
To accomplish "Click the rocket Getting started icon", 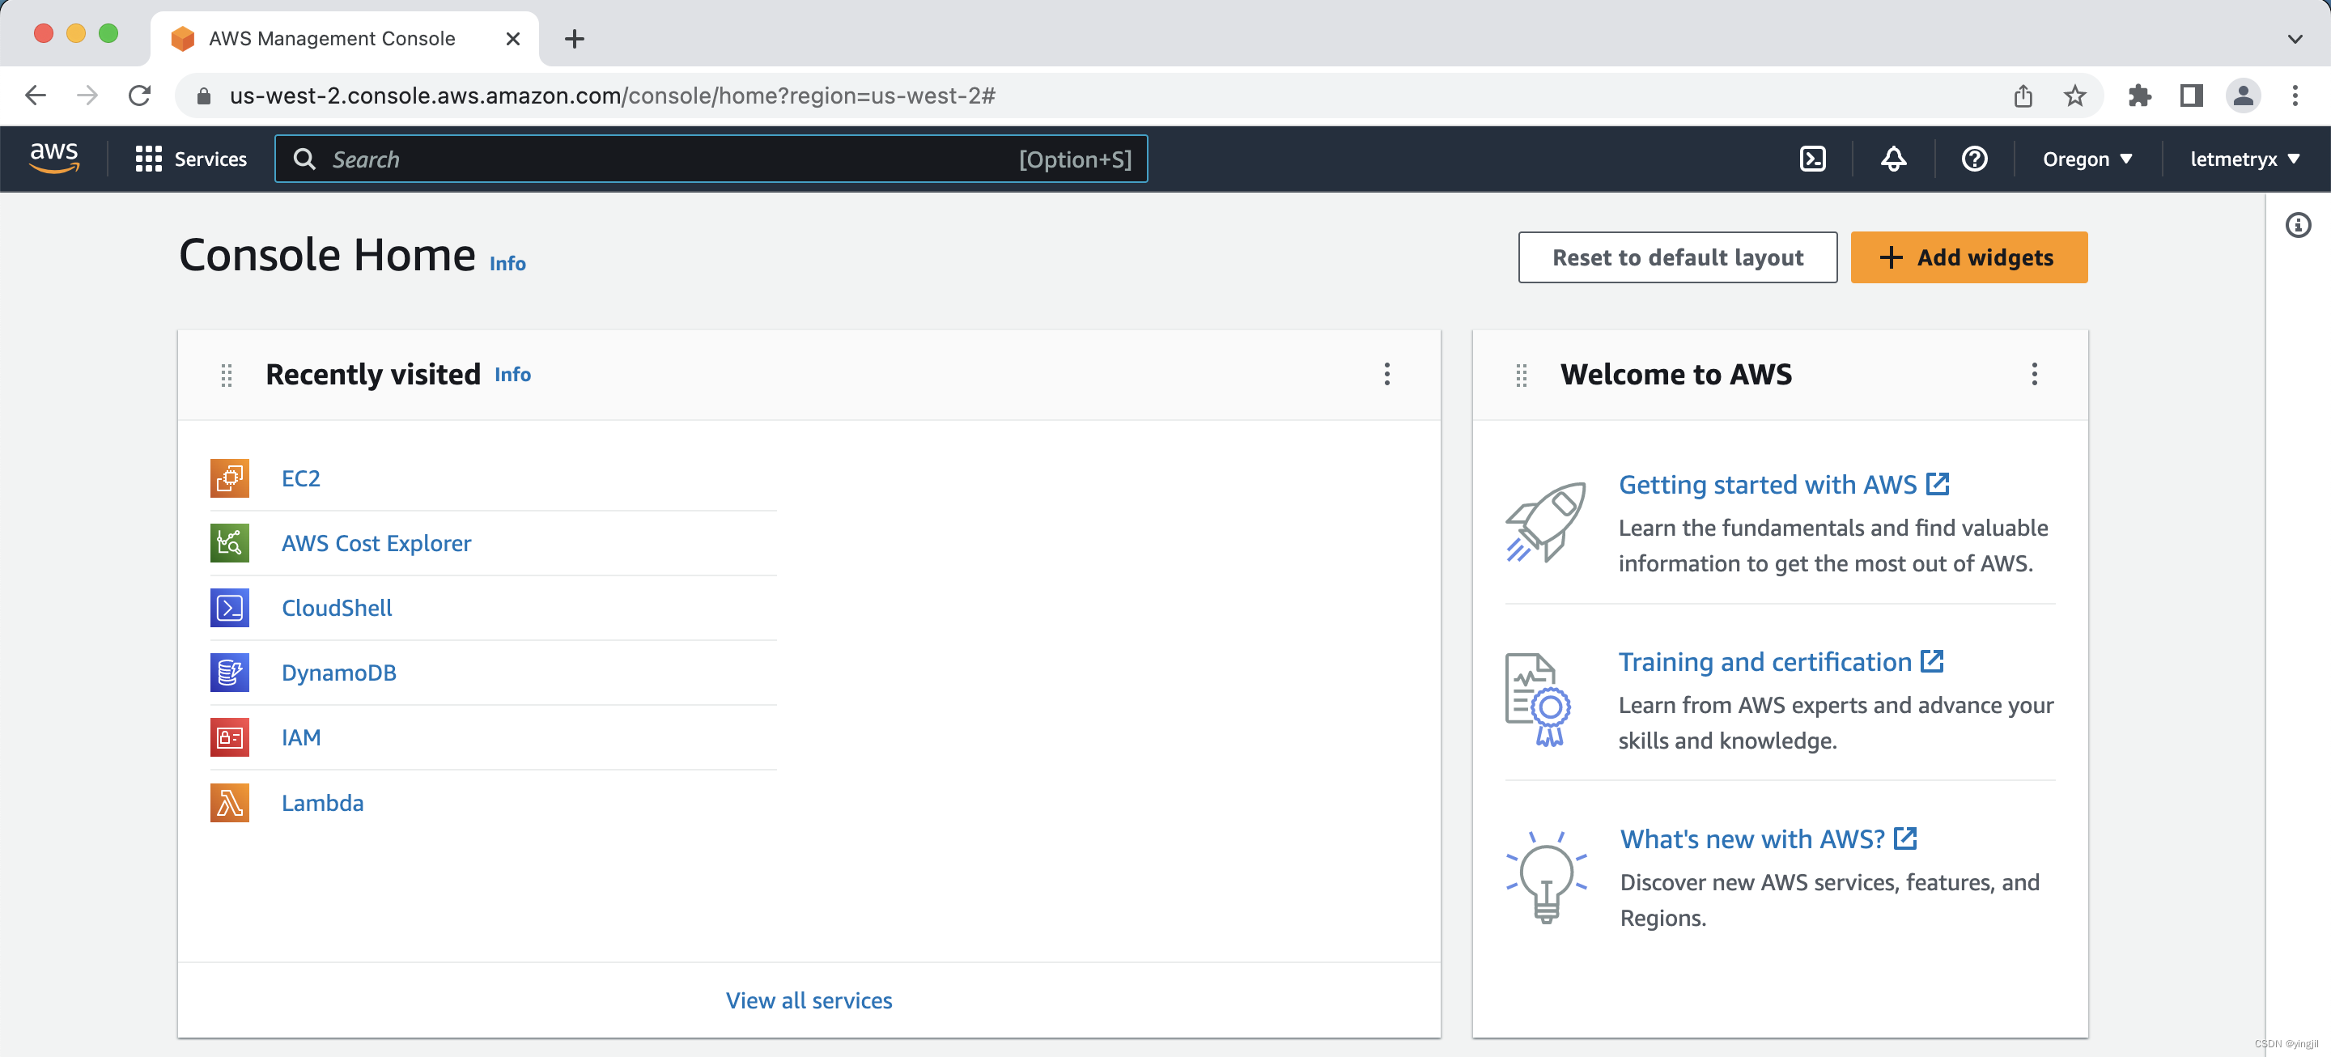I will [1546, 521].
